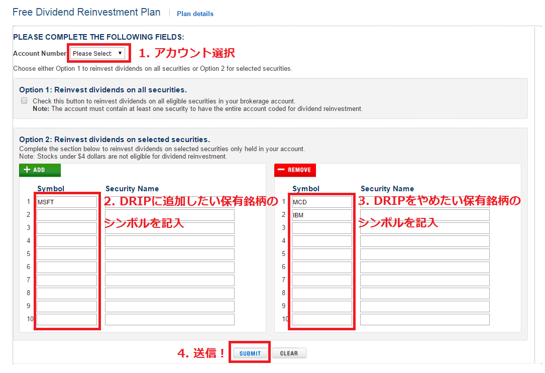545x373 pixels.
Task: Click the MCD symbol field in Remove list
Action: (322, 202)
